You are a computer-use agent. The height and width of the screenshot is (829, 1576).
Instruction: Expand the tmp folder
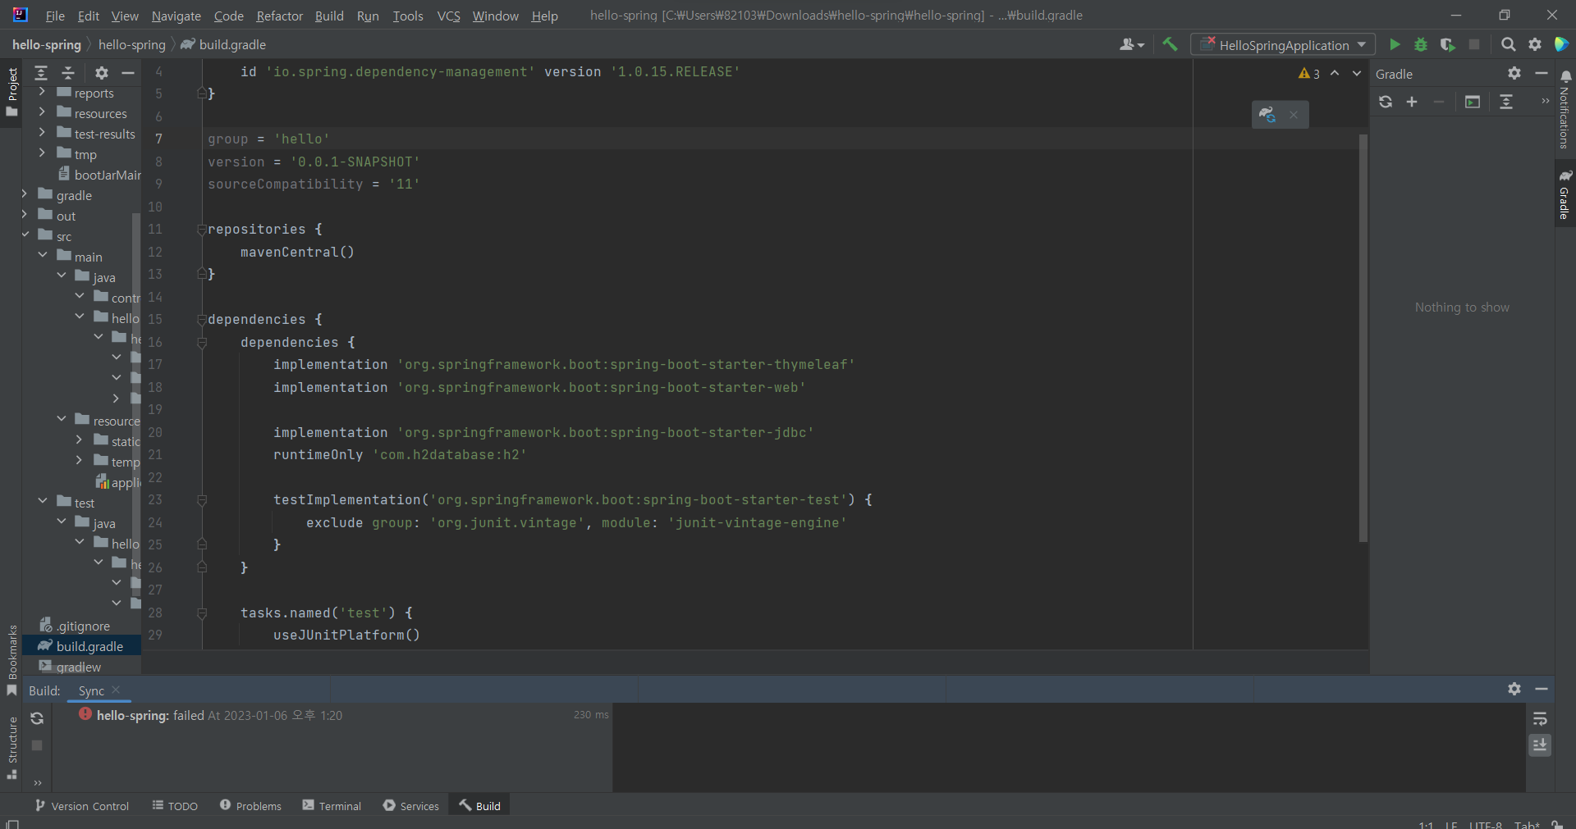[42, 153]
